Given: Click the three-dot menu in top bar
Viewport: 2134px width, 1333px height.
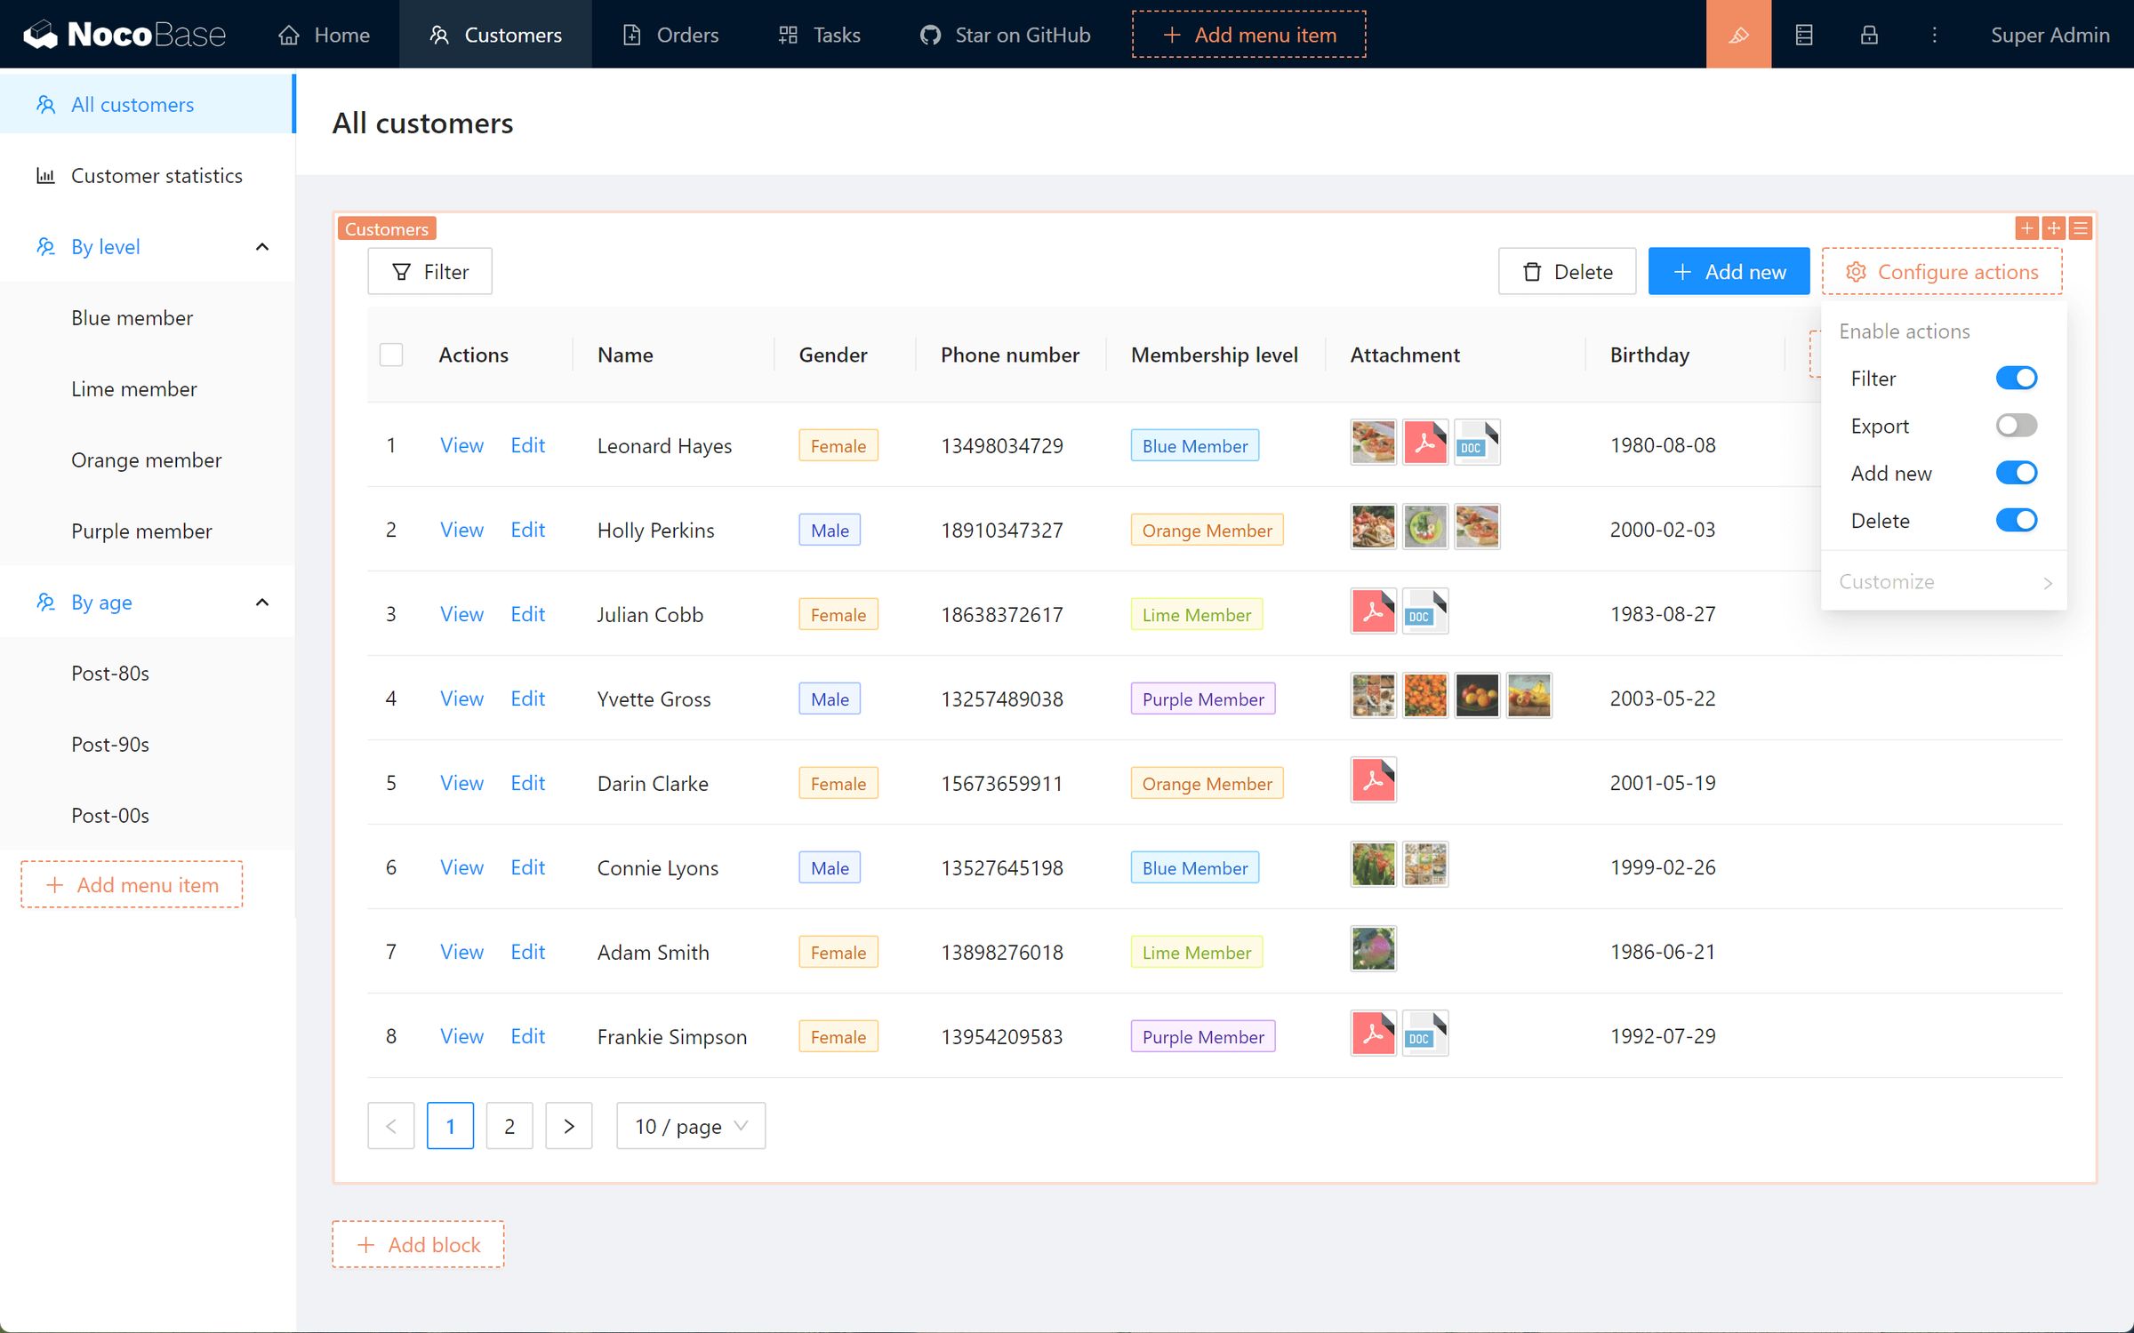Looking at the screenshot, I should (x=1934, y=35).
